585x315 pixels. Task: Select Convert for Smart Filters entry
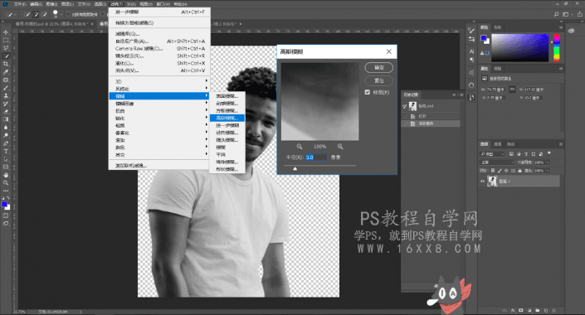pos(159,22)
